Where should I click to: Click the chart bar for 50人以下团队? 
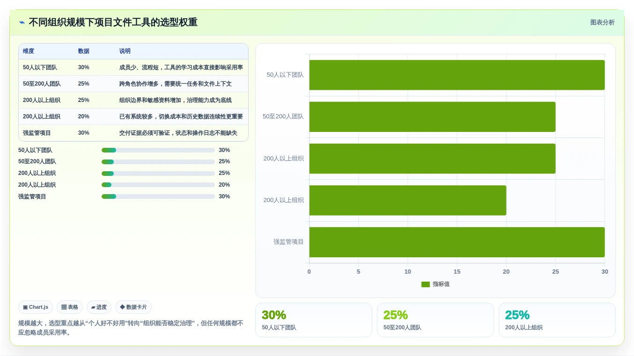tap(457, 75)
